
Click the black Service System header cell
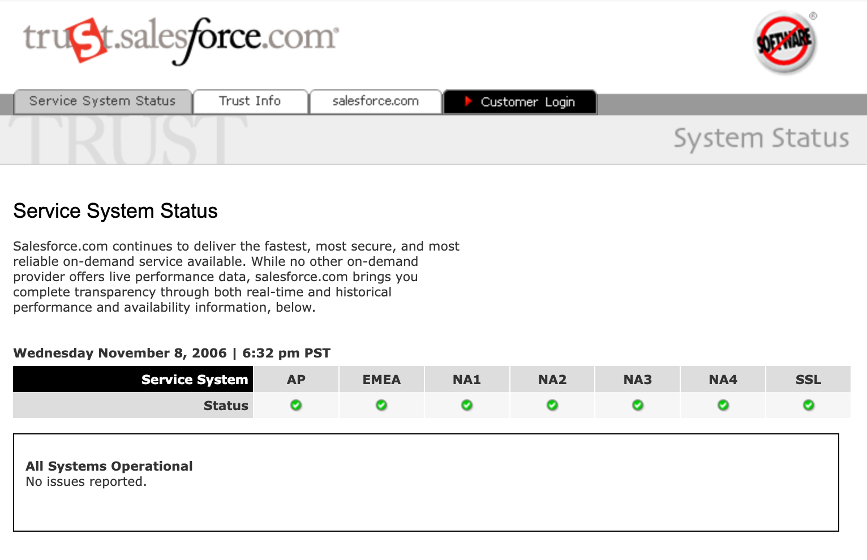[x=133, y=380]
